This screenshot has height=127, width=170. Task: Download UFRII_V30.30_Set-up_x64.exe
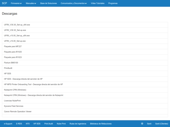tap(85, 25)
